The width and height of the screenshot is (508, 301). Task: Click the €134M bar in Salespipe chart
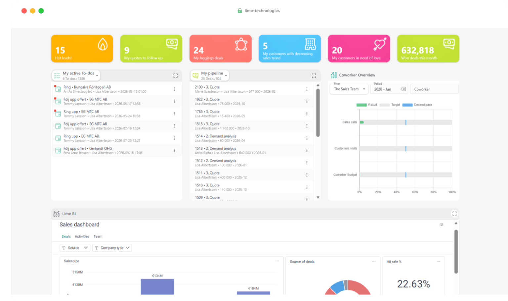[x=157, y=287]
